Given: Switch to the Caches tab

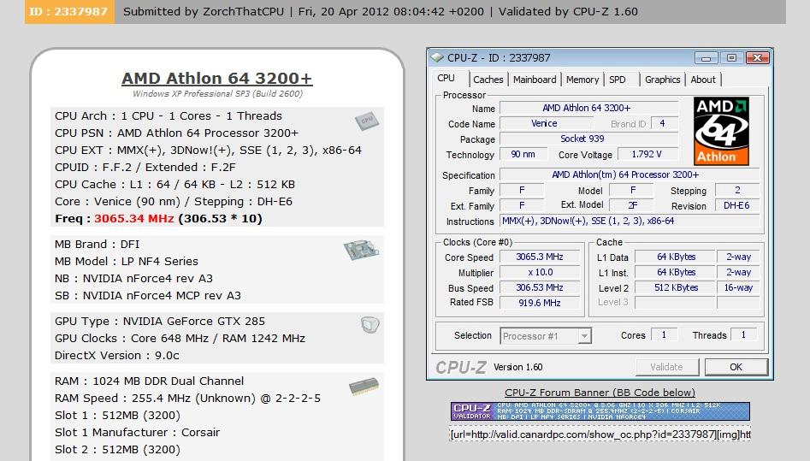Looking at the screenshot, I should pos(488,80).
